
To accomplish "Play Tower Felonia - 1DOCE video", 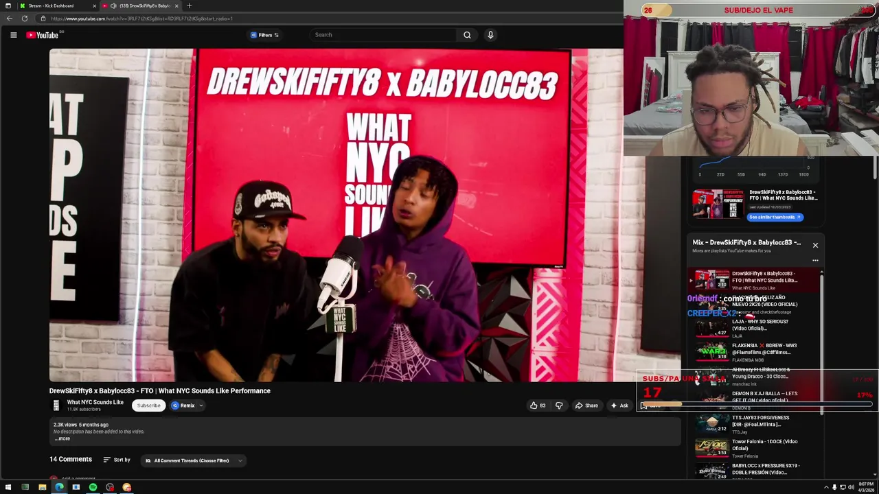I will click(x=754, y=448).
